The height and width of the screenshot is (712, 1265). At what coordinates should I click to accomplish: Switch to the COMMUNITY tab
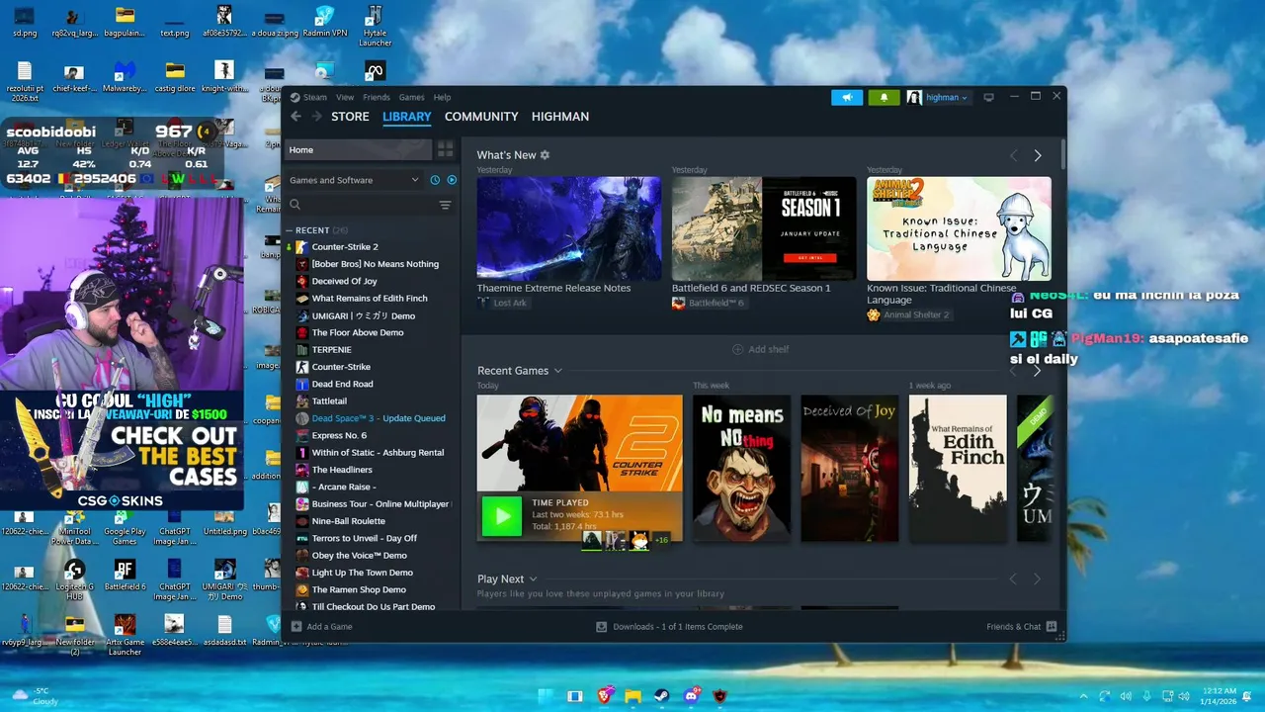(x=481, y=117)
